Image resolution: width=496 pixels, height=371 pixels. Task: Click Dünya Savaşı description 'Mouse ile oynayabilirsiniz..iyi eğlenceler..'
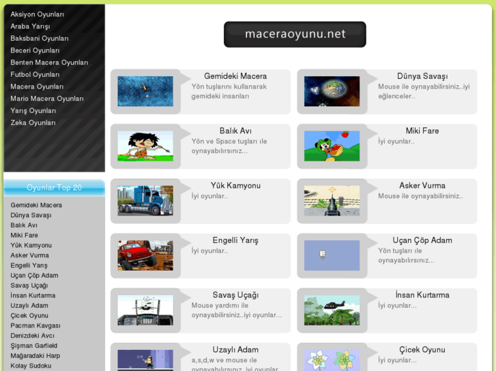click(424, 91)
